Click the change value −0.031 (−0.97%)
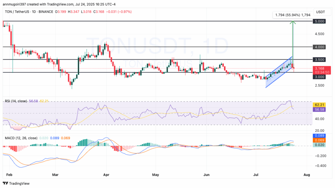Viewport: 335px width, 188px height. click(119, 12)
